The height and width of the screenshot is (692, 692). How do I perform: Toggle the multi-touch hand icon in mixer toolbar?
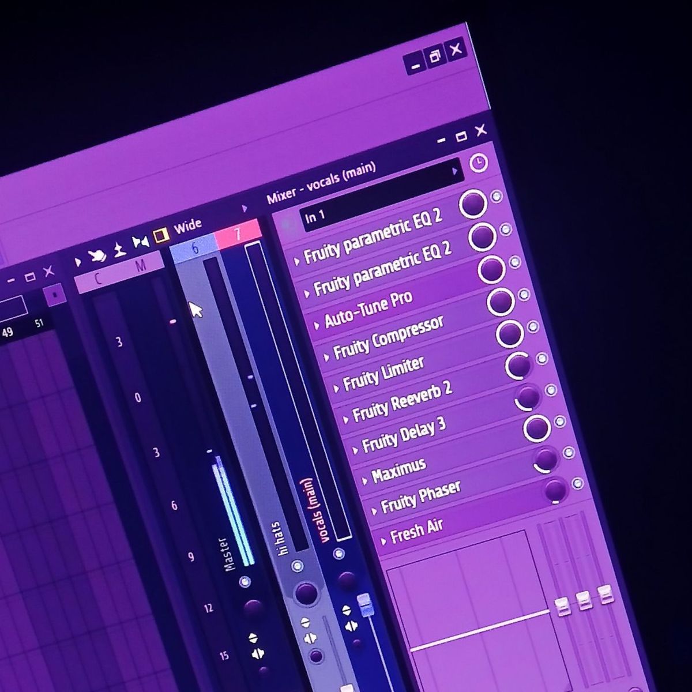97,256
